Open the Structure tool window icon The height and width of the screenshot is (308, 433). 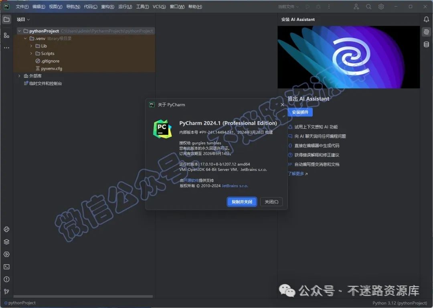tap(6, 35)
